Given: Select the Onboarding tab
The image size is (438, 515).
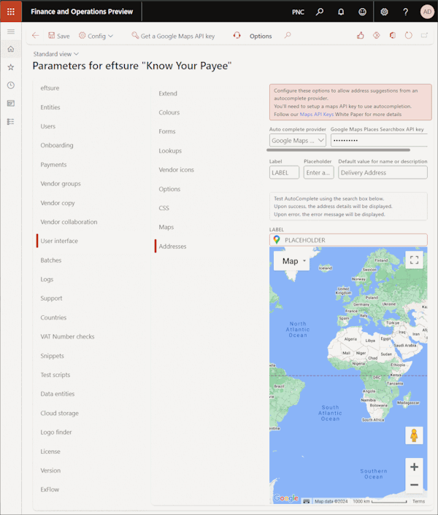Looking at the screenshot, I should [57, 145].
